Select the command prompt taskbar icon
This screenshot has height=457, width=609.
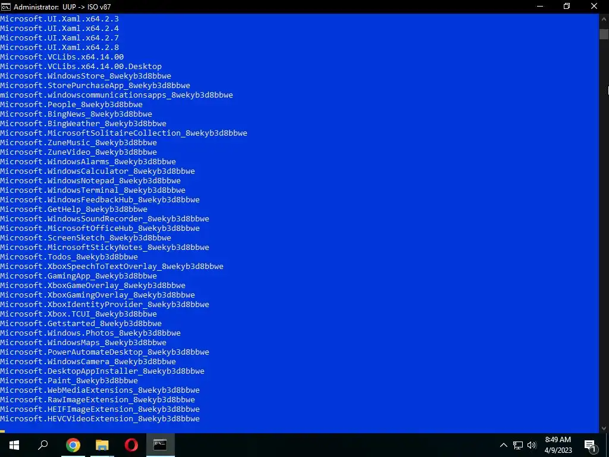coord(160,445)
